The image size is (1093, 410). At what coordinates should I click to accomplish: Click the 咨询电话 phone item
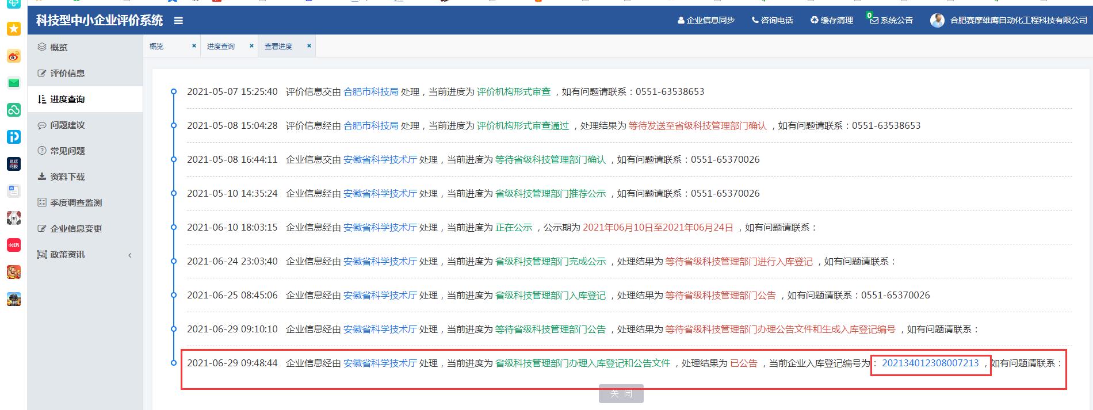(772, 20)
